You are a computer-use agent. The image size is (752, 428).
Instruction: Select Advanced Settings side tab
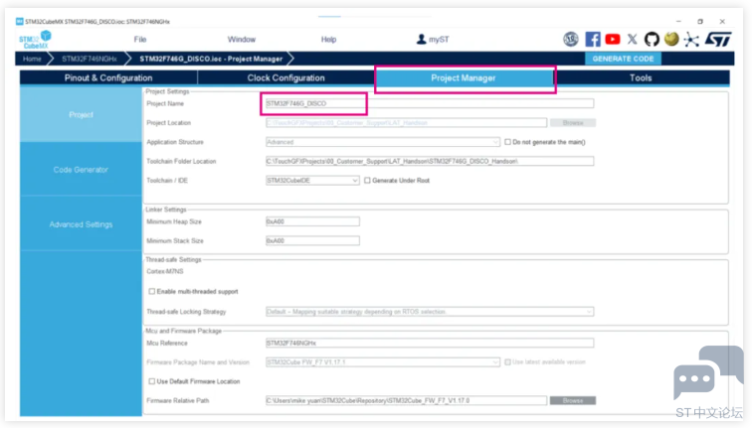click(x=81, y=224)
